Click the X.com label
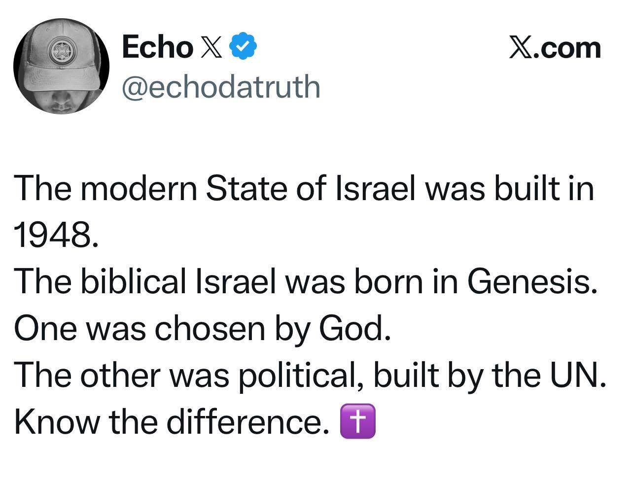 [555, 48]
